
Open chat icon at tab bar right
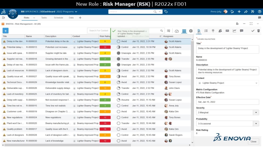pos(259,18)
